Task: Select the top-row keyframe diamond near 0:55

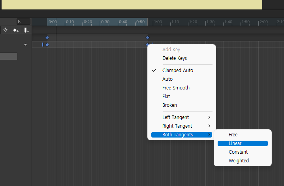Action: (148, 38)
